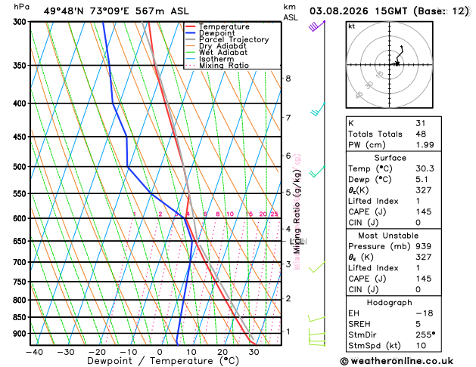Click the PW (cm) value 1.99

click(x=425, y=145)
